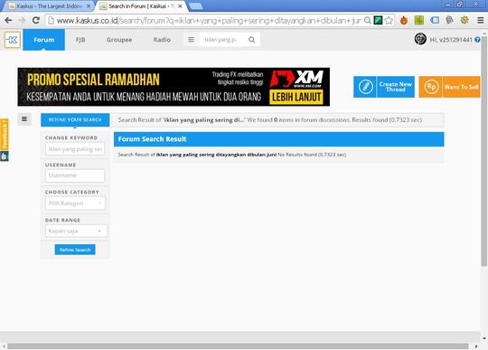Bookmark the page with the star icon

click(389, 21)
